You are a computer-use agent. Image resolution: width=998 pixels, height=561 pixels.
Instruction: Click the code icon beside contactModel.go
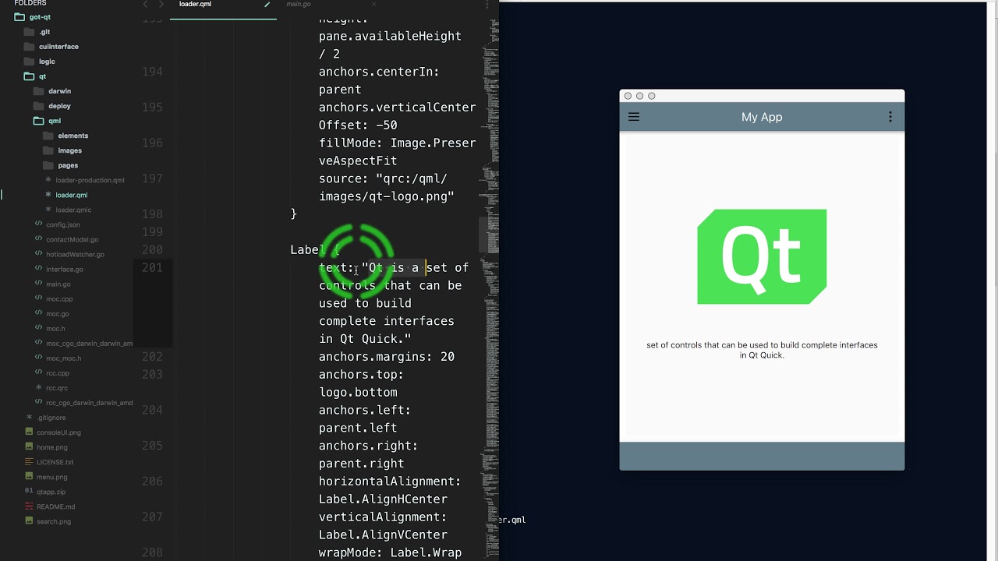[x=38, y=239]
